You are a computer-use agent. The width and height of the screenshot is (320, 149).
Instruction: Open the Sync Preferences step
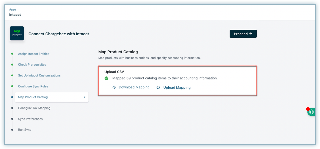point(30,119)
